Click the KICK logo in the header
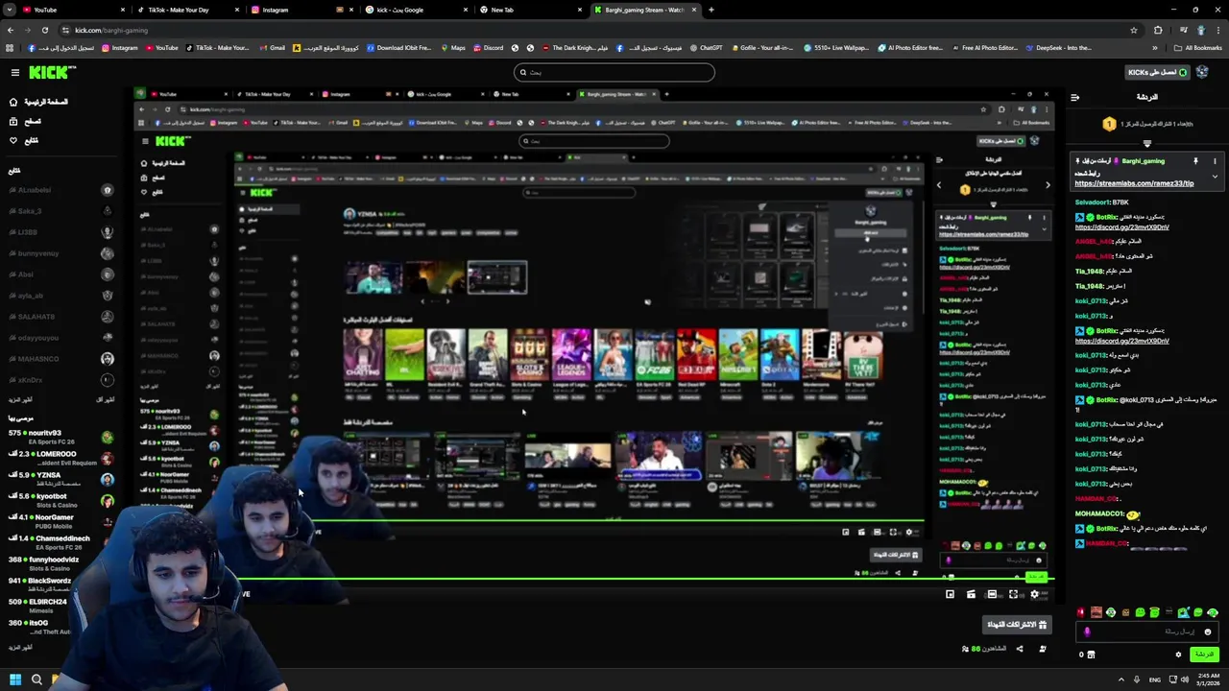The height and width of the screenshot is (691, 1229). (x=50, y=72)
